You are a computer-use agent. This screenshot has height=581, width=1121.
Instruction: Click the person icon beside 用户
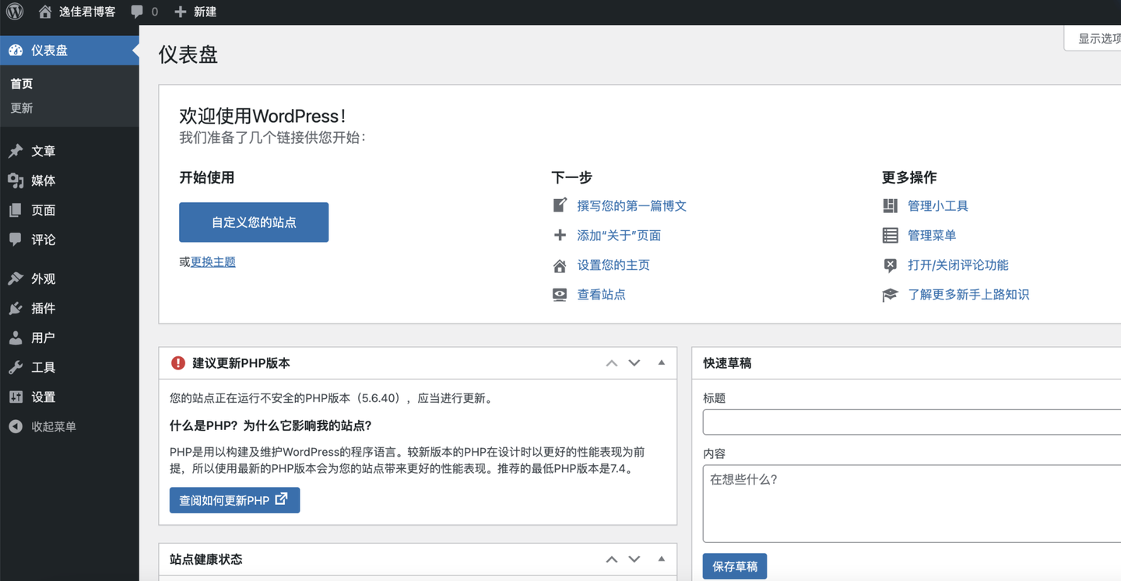(16, 338)
